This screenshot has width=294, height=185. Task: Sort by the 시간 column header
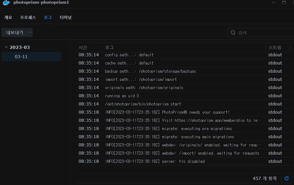(83, 48)
